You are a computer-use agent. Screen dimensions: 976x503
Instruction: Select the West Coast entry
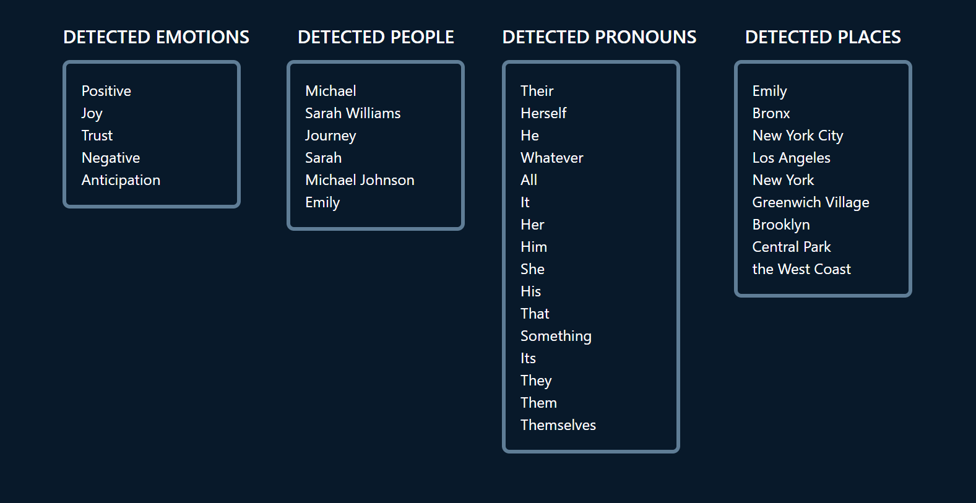pos(801,269)
